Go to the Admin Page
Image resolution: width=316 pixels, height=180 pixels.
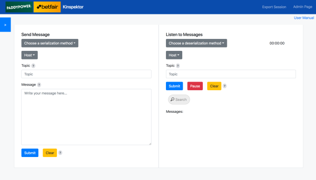pos(303,7)
